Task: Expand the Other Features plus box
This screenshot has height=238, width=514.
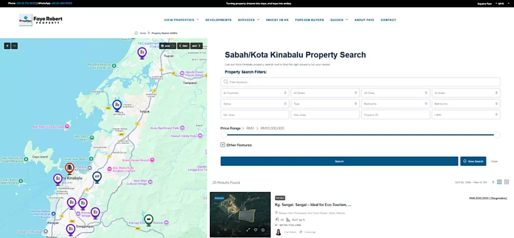Action: [x=222, y=145]
